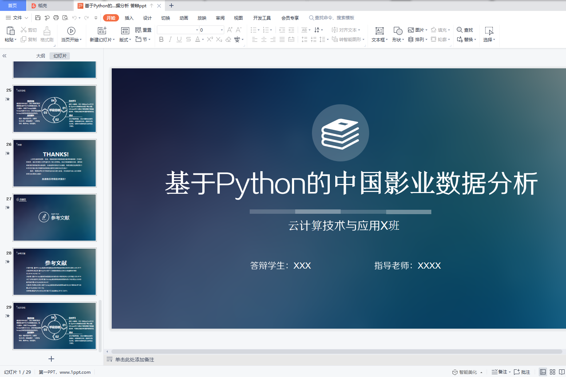This screenshot has height=377, width=566.
Task: Select slide 26 THANKS! thumbnail
Action: (55, 163)
